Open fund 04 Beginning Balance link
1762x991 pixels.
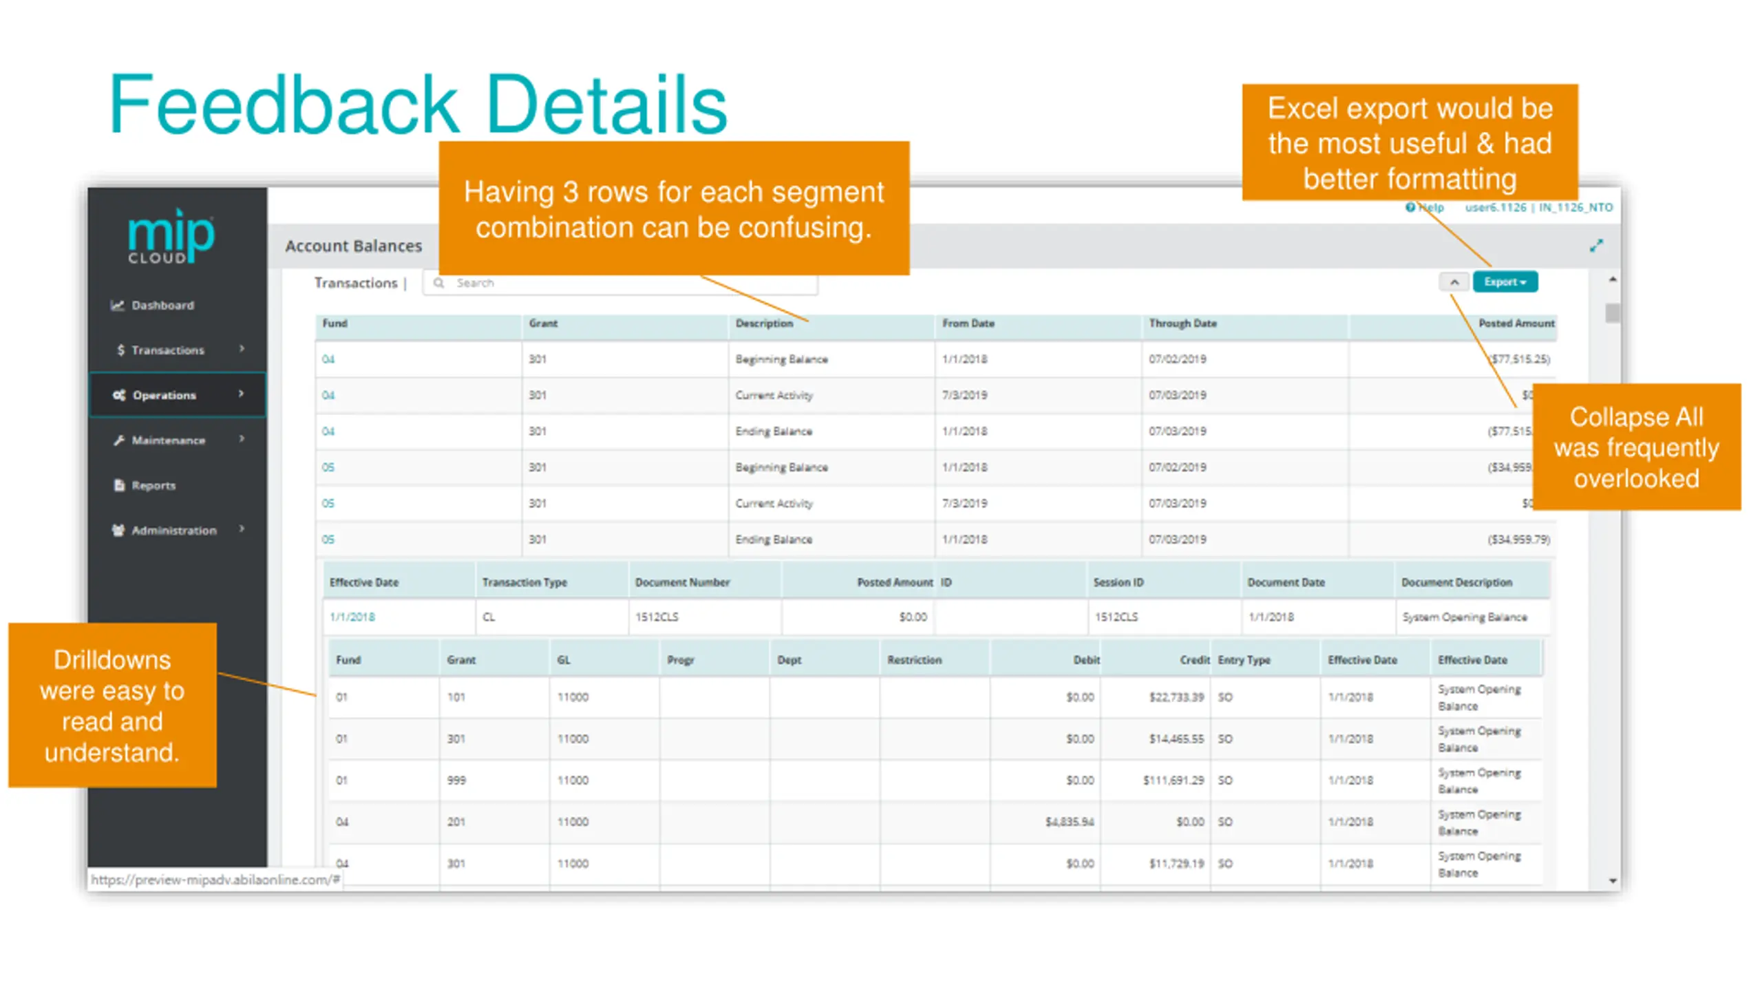tap(328, 359)
